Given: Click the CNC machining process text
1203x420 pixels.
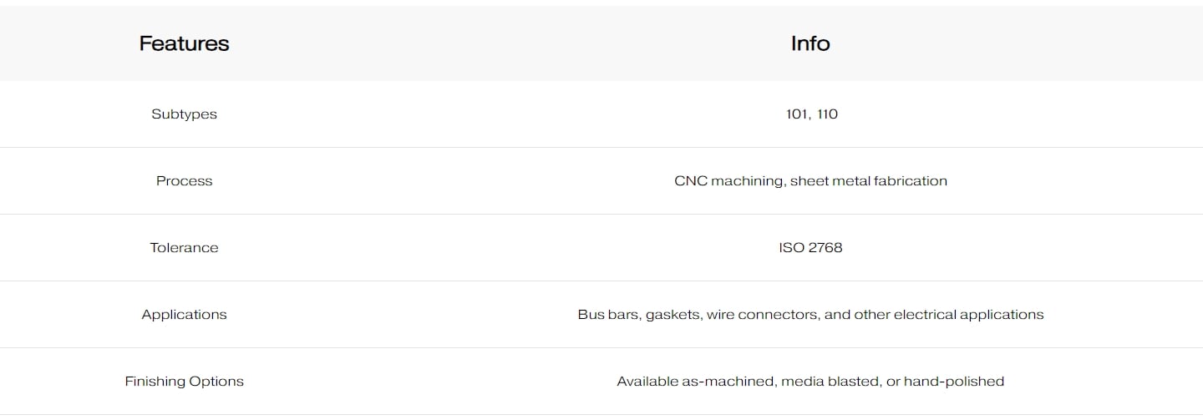Looking at the screenshot, I should click(729, 181).
